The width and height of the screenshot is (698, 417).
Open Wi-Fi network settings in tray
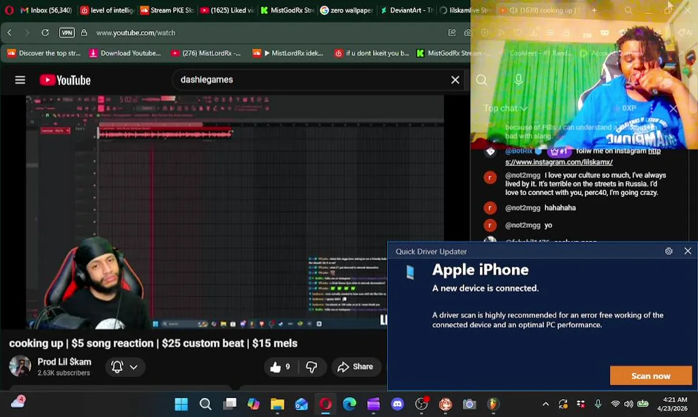616,404
